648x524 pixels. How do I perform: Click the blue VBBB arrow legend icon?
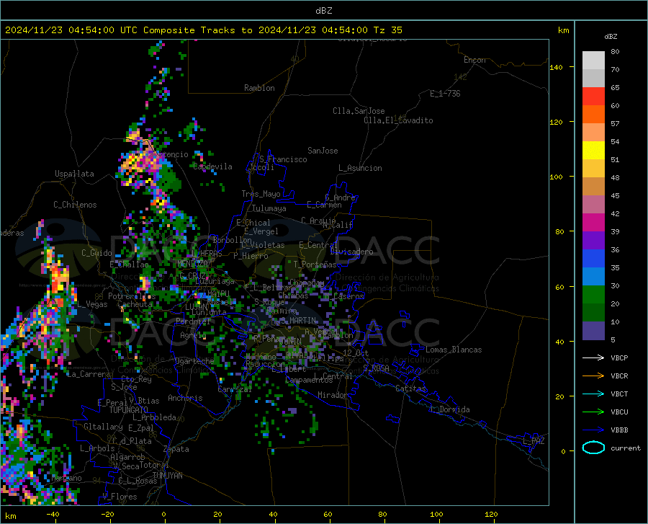tap(593, 430)
